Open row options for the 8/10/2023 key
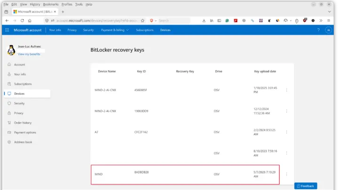Screen dimensions: 339x190 [x=286, y=153]
